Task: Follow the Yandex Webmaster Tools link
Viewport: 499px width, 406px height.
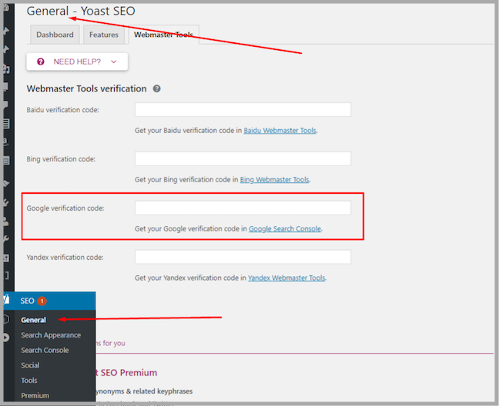Action: pos(286,278)
